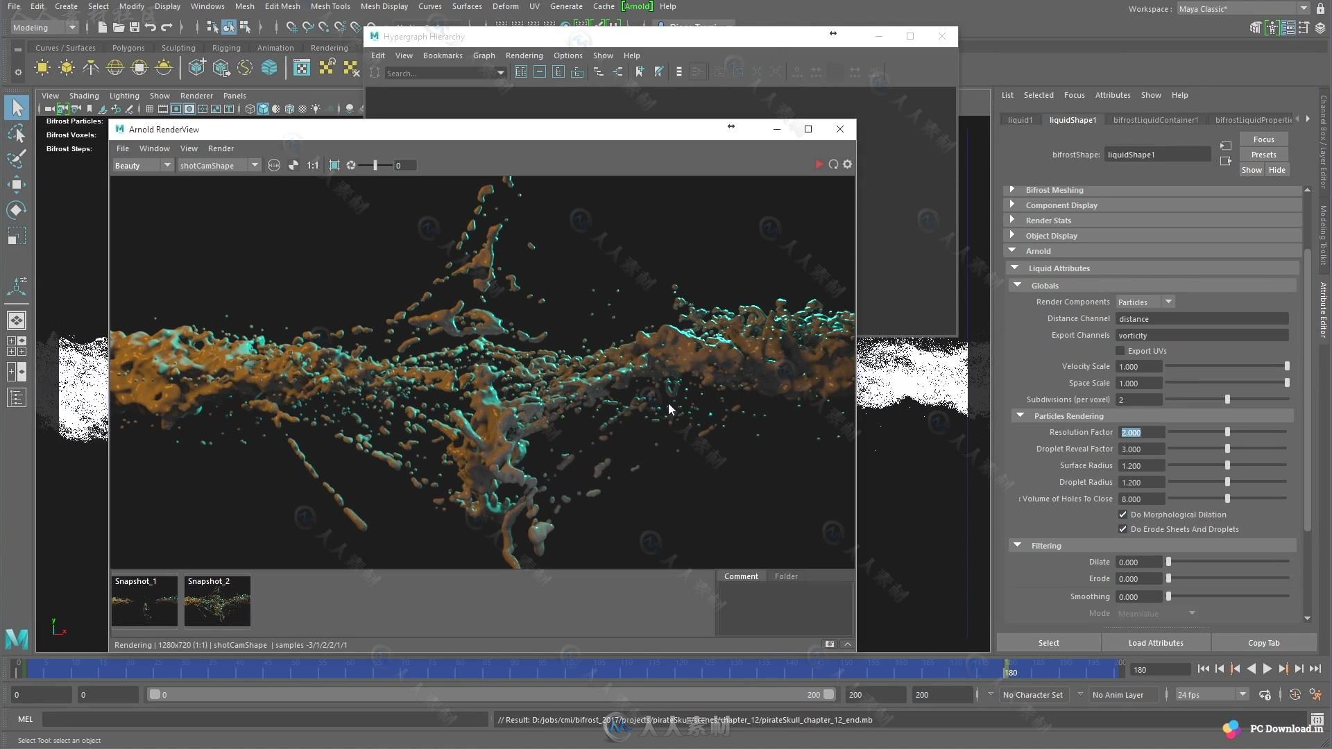Click the open scene folder icon
The height and width of the screenshot is (749, 1332).
(x=118, y=27)
